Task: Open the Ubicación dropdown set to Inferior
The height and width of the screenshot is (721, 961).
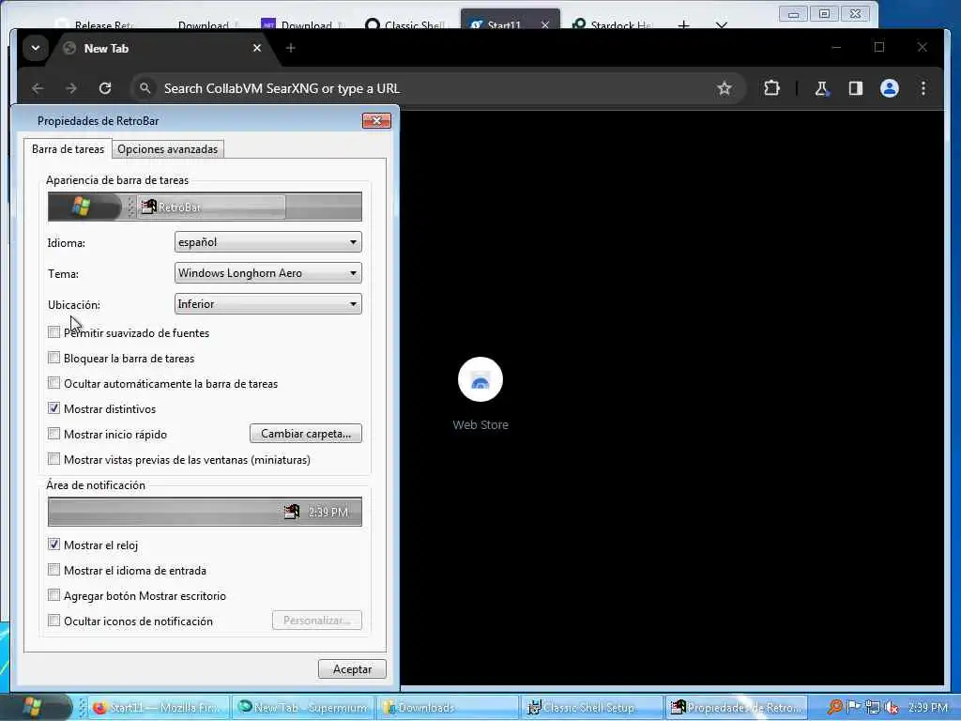Action: click(267, 304)
